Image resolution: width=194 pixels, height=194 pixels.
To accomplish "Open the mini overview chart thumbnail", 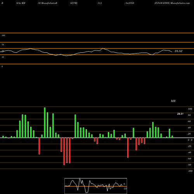I will 96,186.
